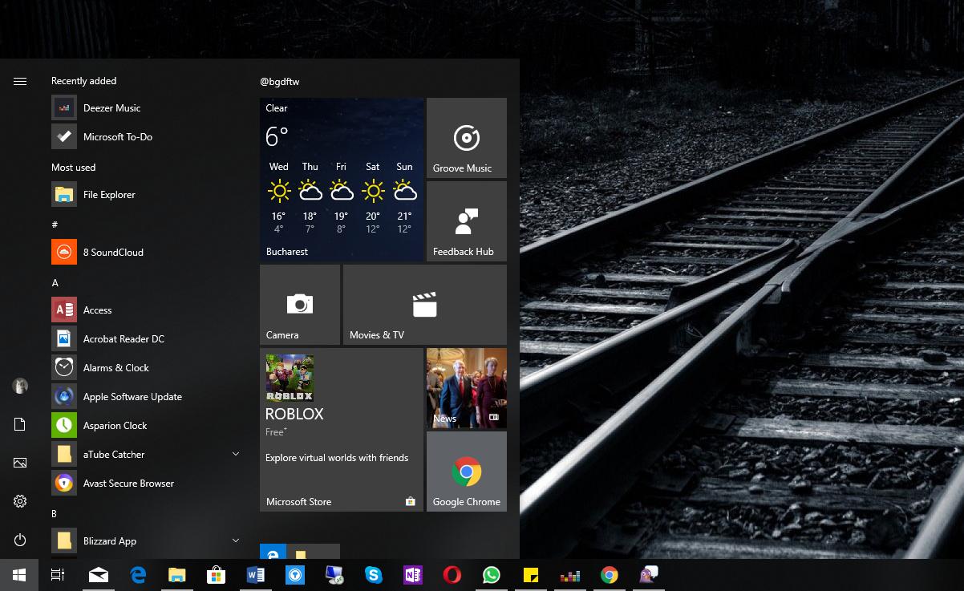Launch Chrome from the taskbar
Screen dimensions: 964x591
coord(610,575)
